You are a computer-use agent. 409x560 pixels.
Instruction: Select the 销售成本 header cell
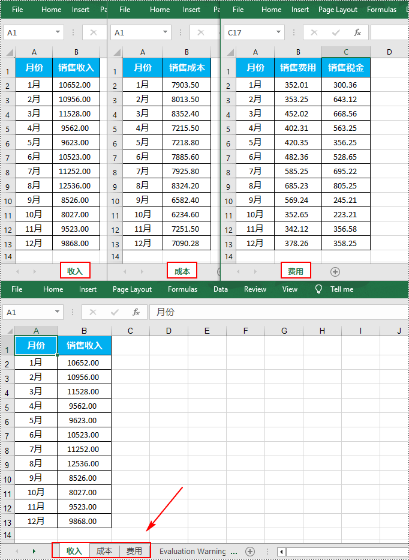pos(187,67)
